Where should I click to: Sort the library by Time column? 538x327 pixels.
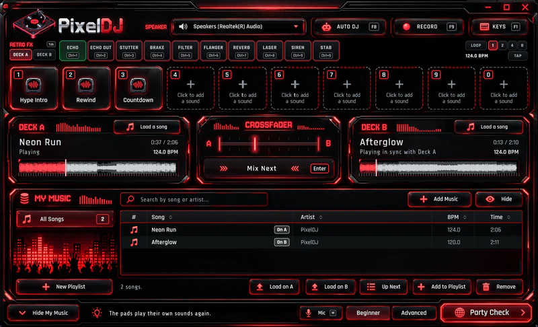point(500,217)
